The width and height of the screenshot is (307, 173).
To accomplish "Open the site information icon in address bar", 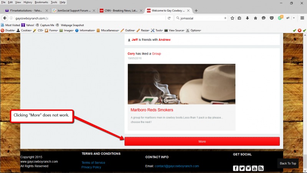I will pos(11,18).
